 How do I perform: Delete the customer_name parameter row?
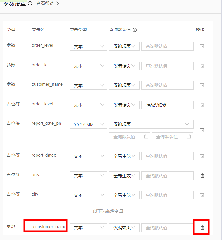tap(202, 85)
